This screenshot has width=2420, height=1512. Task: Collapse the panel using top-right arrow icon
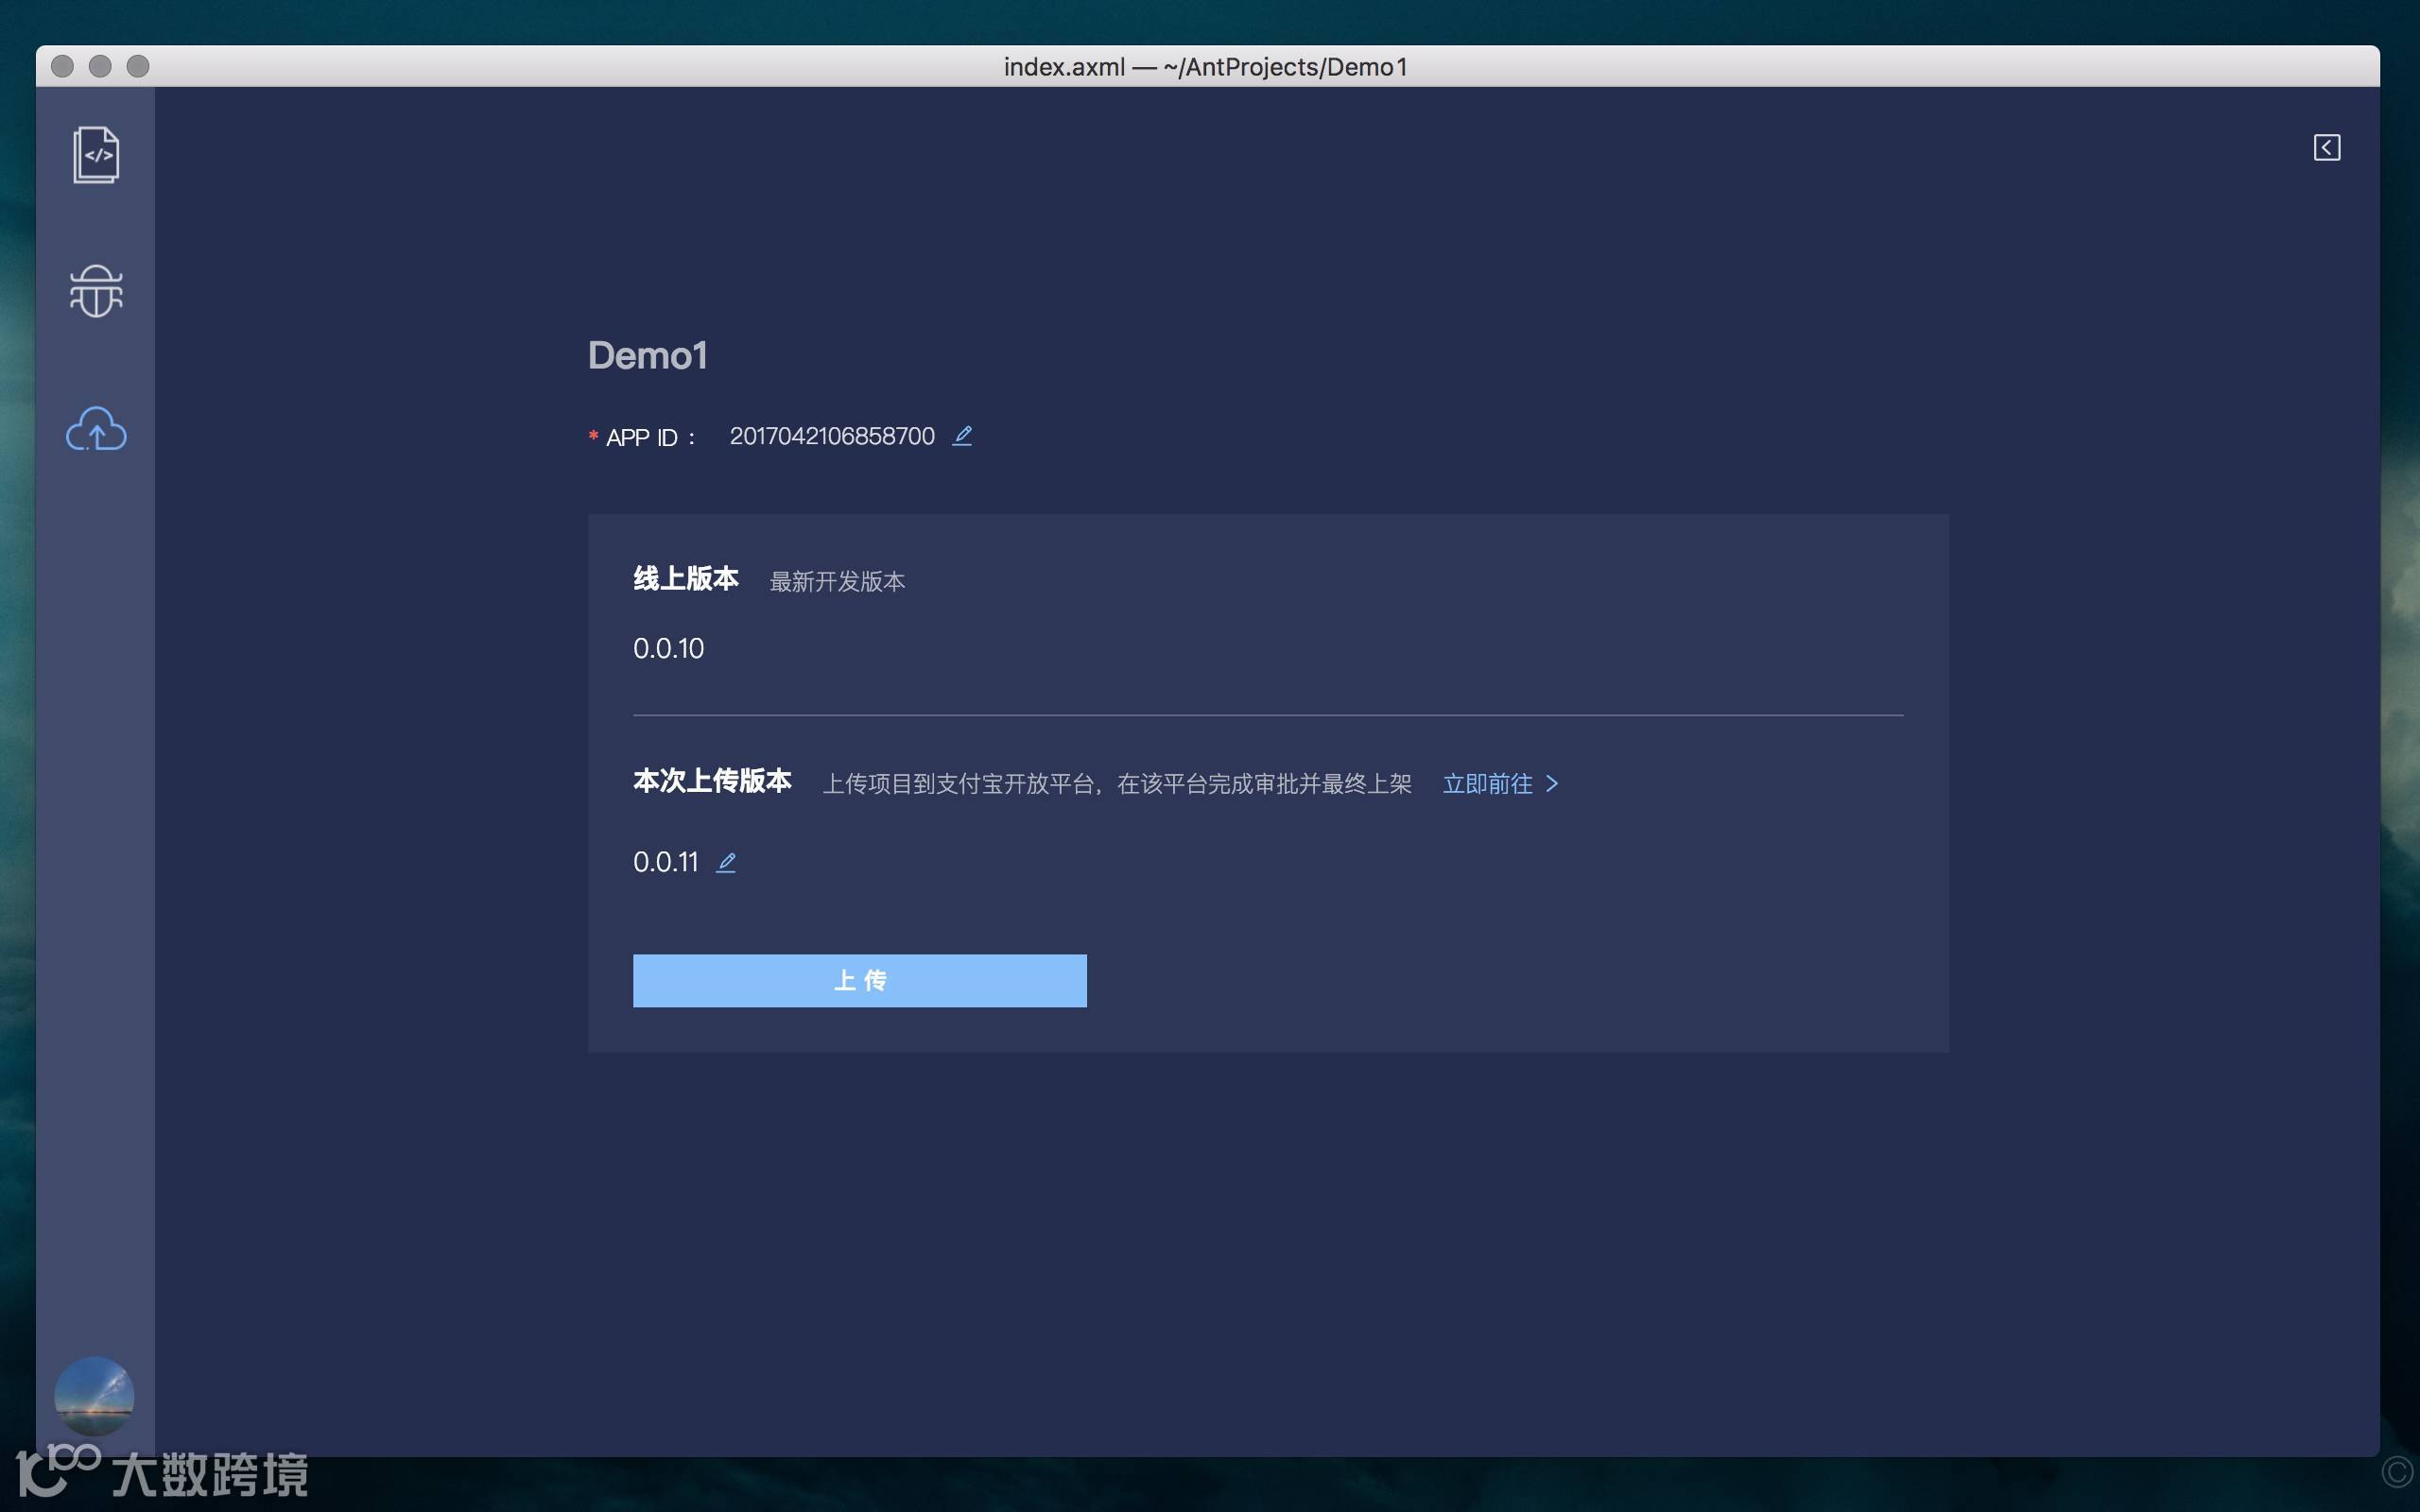(x=2326, y=148)
